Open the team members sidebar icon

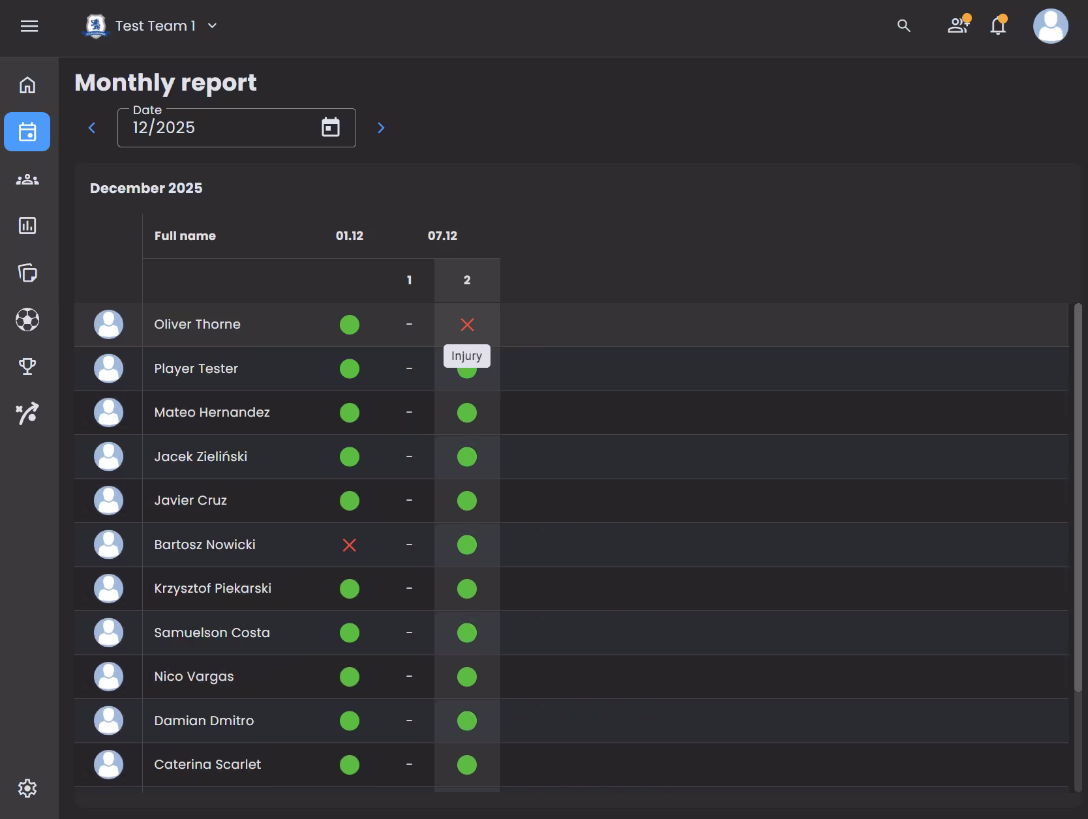coord(27,179)
